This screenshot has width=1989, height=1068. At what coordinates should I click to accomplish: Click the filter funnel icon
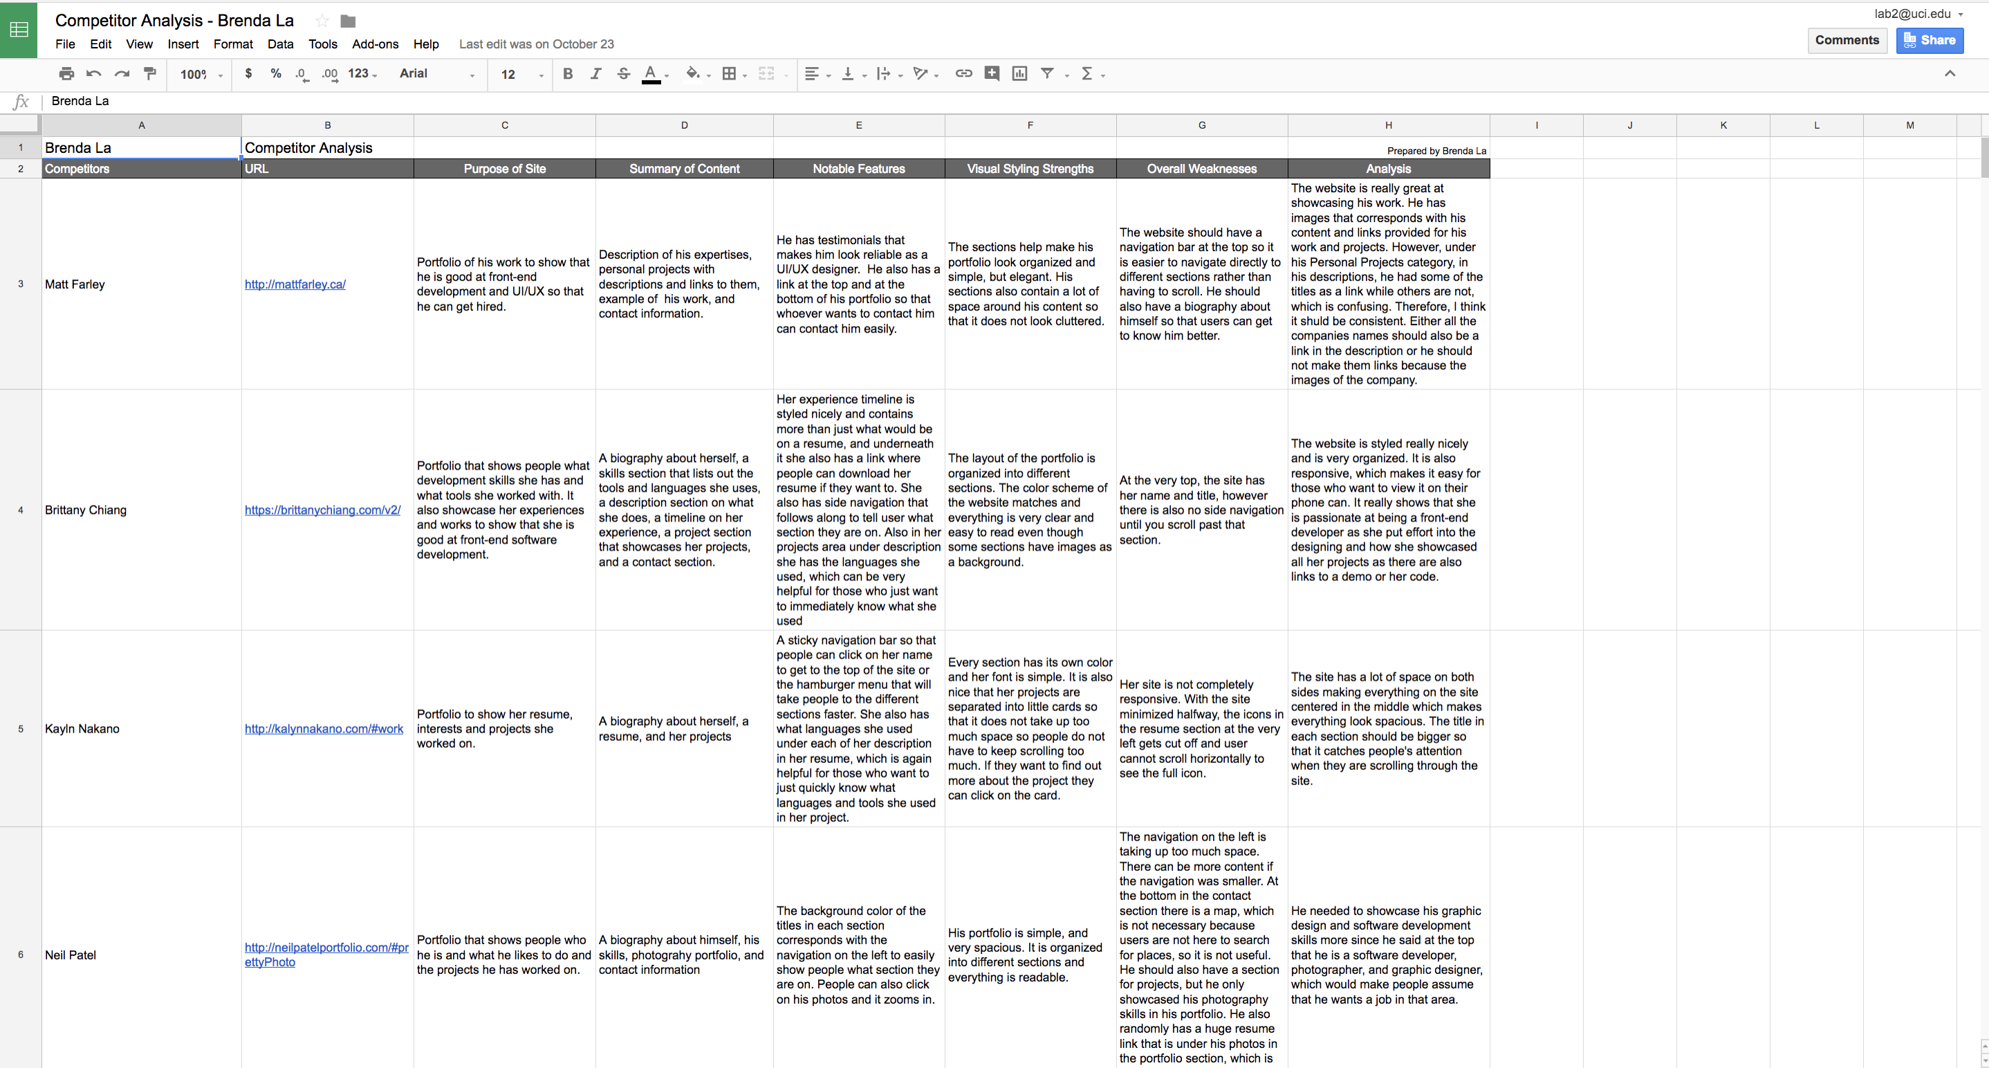click(1047, 73)
